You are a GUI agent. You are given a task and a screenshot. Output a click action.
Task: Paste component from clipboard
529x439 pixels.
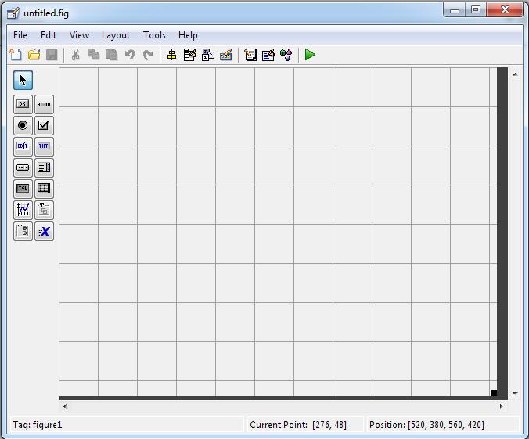pos(112,55)
